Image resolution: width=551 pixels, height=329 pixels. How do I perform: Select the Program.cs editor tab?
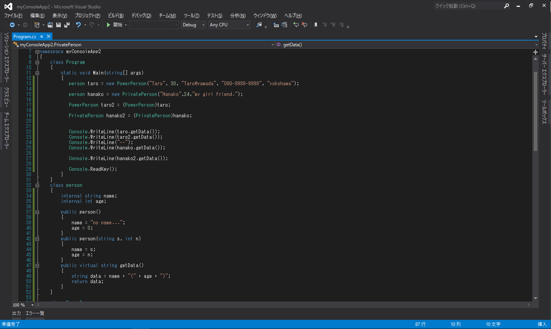click(x=25, y=37)
